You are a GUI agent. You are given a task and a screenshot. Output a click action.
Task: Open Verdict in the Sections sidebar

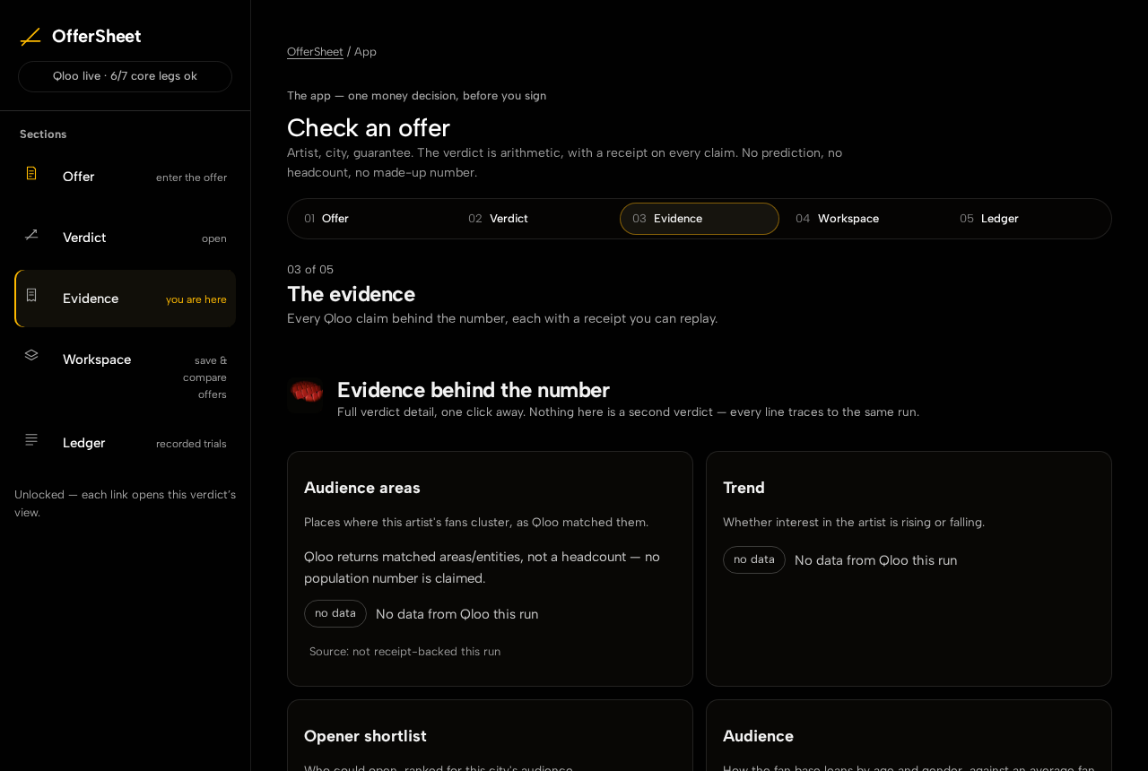click(x=125, y=238)
